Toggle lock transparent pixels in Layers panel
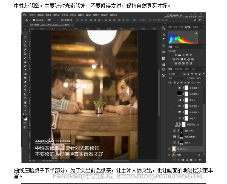 tap(175, 83)
